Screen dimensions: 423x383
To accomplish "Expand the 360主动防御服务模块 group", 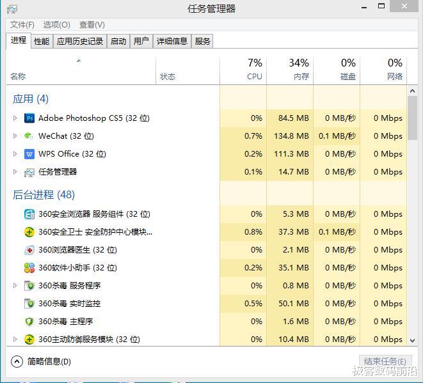I will pyautogui.click(x=15, y=339).
